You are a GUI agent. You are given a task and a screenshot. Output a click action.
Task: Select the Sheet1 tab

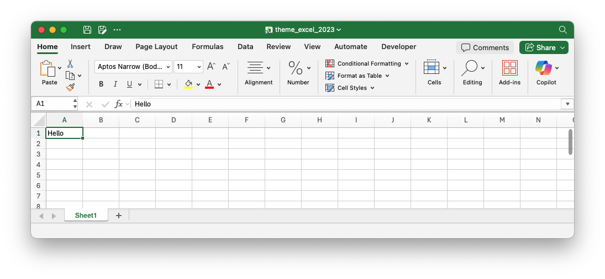(x=86, y=216)
